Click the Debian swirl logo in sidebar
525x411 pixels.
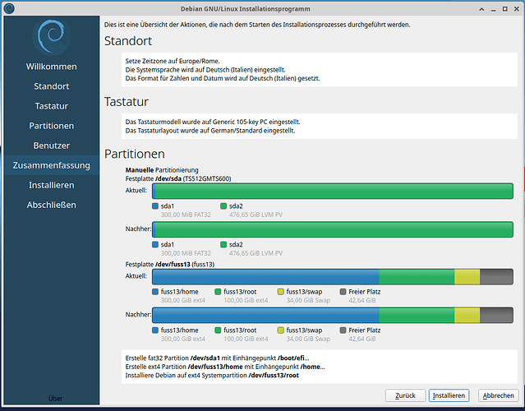click(x=51, y=37)
